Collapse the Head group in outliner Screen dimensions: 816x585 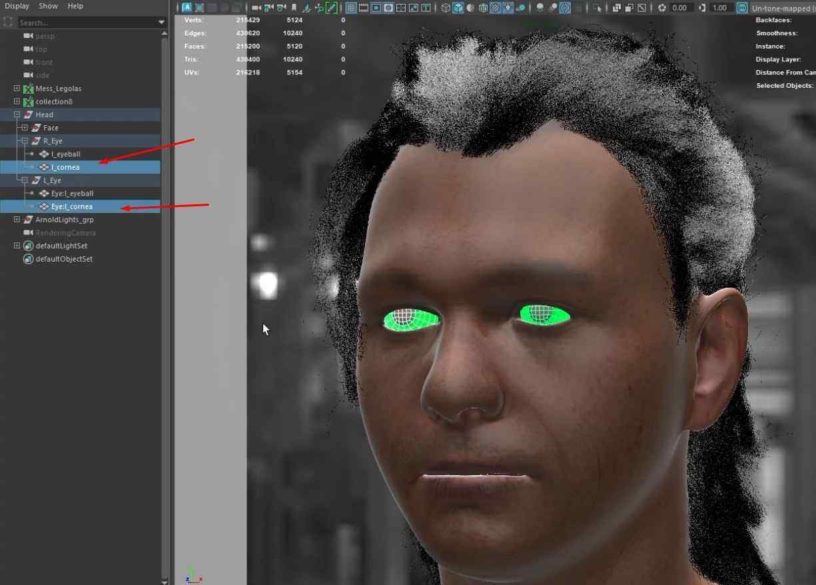tap(17, 114)
